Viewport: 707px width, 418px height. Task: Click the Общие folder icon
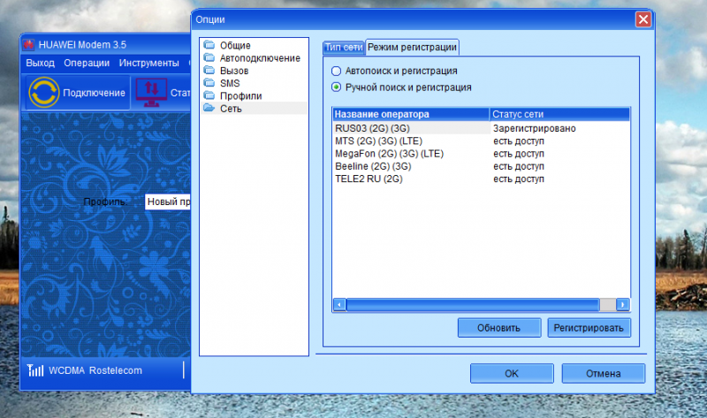point(209,45)
